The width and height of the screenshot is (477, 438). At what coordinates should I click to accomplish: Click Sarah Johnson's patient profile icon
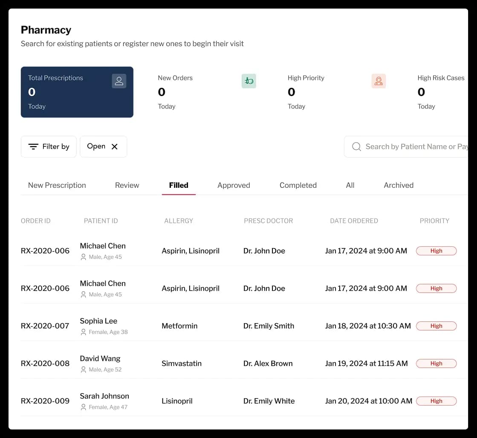[84, 407]
